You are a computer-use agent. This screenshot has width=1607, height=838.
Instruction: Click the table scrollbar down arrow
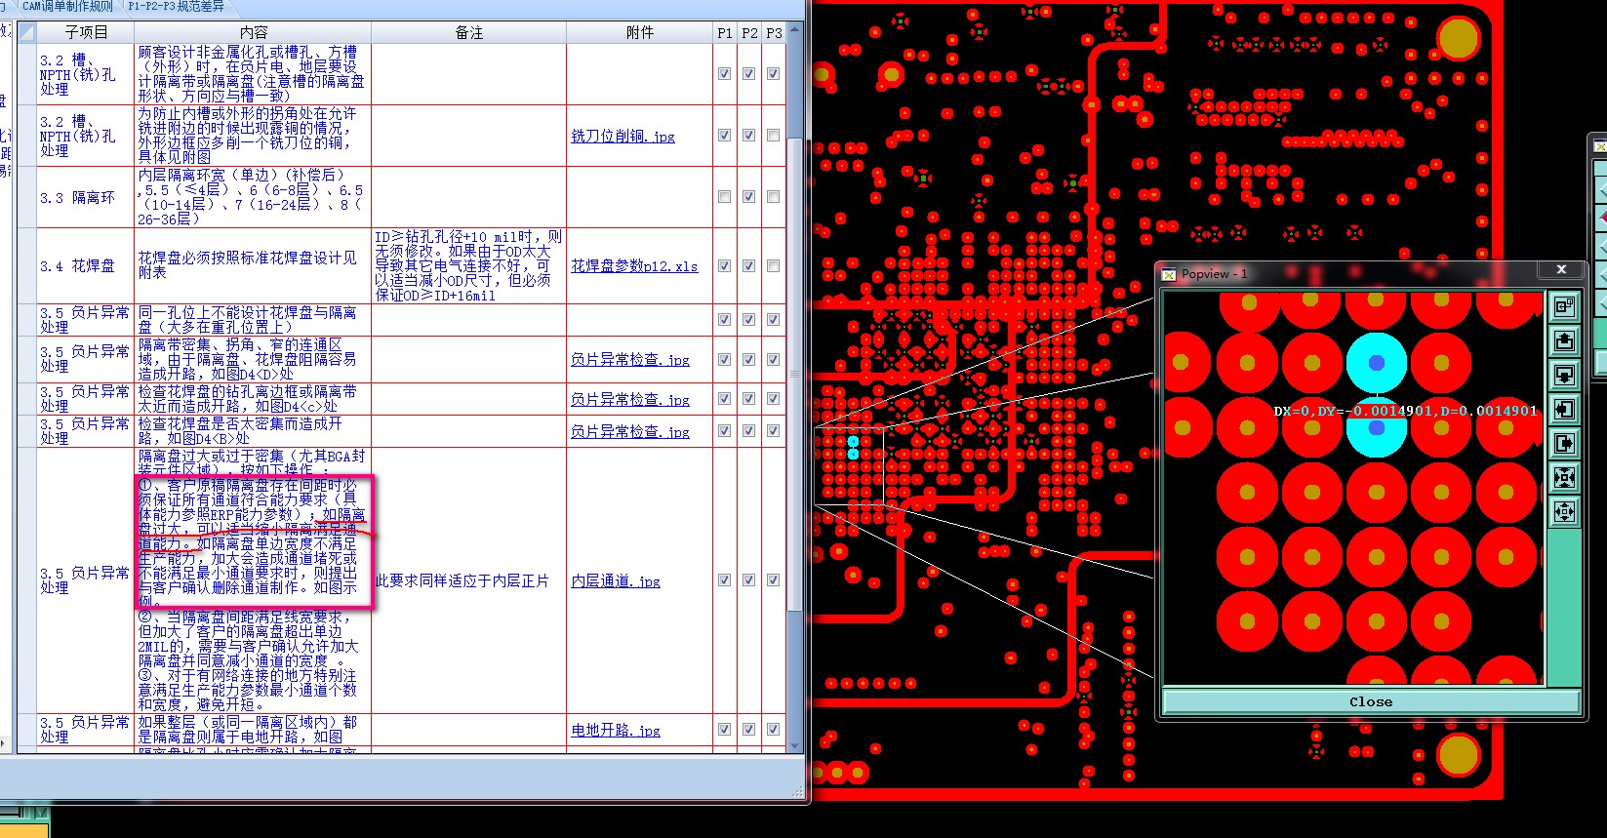click(795, 746)
